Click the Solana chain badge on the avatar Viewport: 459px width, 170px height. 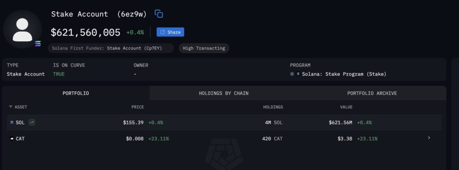[38, 43]
